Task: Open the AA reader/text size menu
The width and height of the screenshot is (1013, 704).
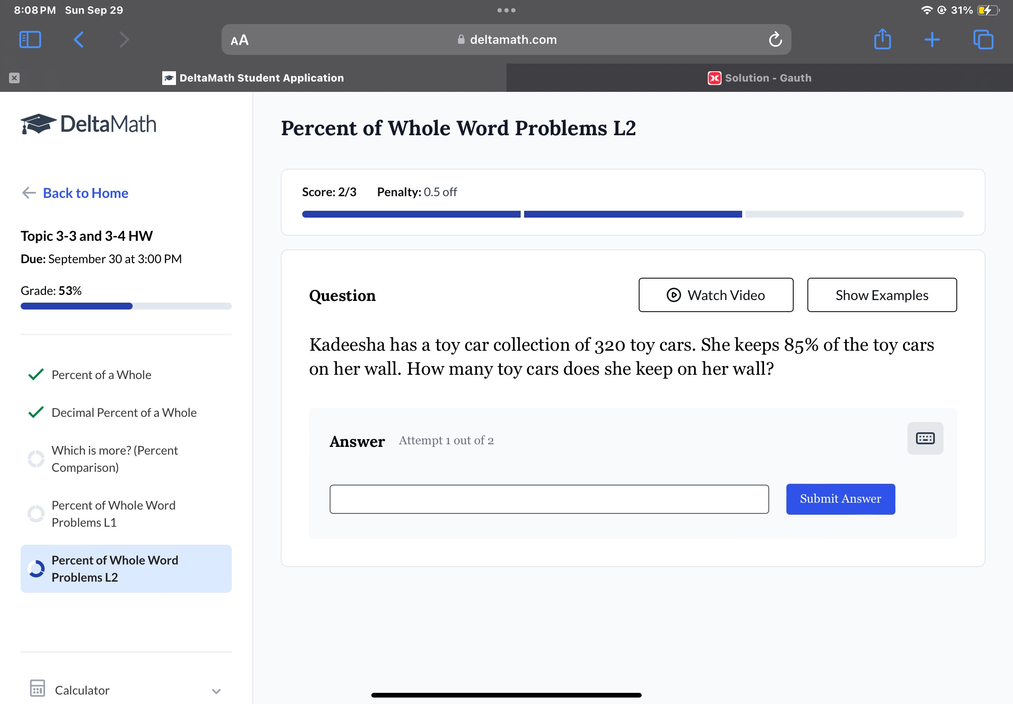Action: click(x=240, y=40)
